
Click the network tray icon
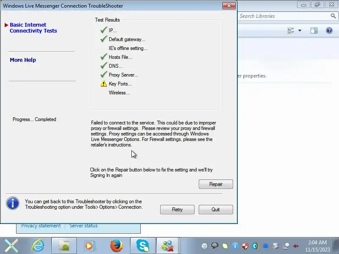(286, 246)
